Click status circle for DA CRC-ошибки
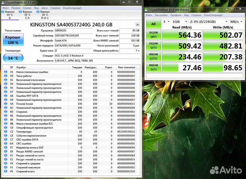 click(6, 143)
